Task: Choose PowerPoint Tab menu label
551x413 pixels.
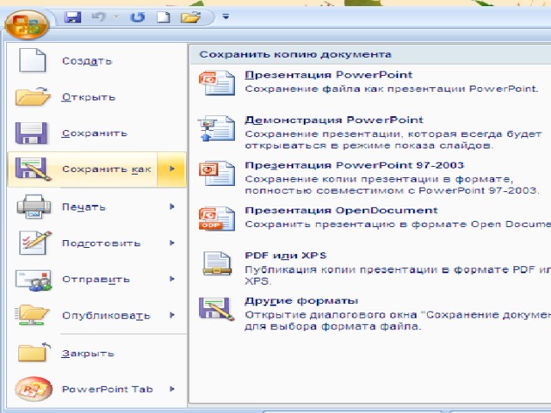Action: click(x=108, y=389)
